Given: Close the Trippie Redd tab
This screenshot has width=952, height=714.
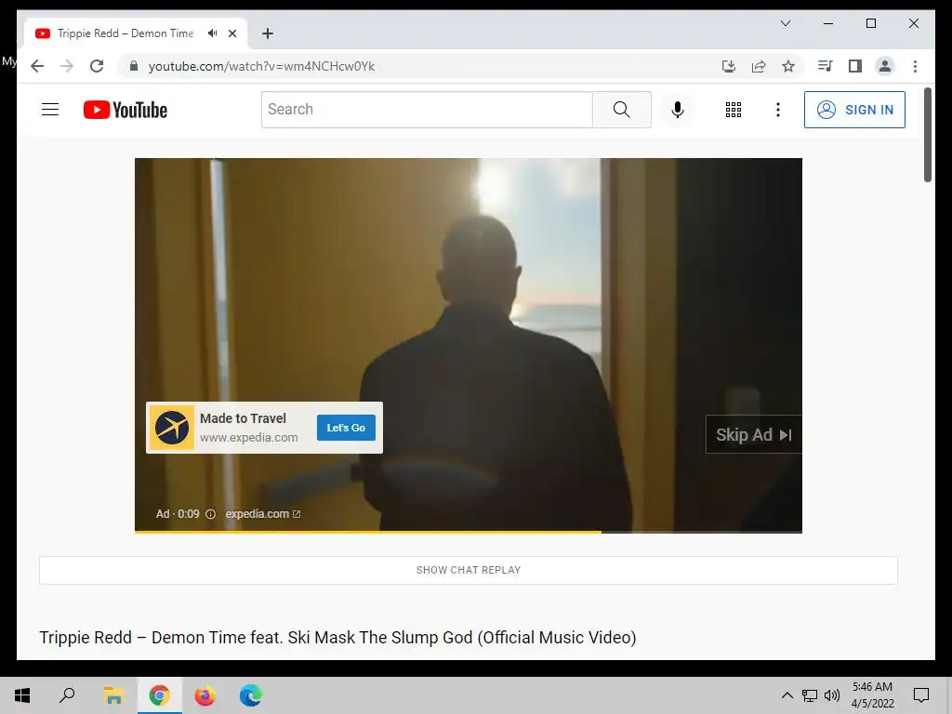Looking at the screenshot, I should [x=231, y=33].
